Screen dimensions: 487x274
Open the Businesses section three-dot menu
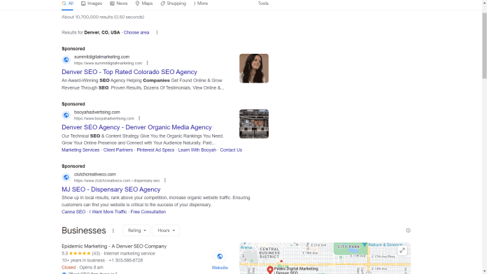[x=113, y=231]
